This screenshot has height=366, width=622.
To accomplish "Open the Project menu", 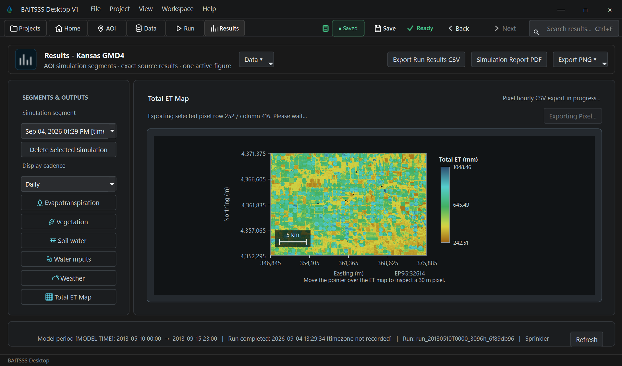I will click(x=120, y=9).
